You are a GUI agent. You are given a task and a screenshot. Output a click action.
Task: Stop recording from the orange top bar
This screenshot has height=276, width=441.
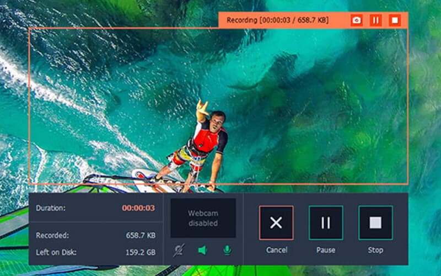[394, 20]
